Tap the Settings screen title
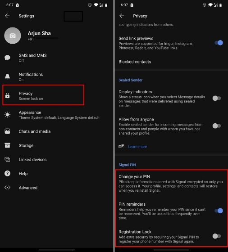 click(x=27, y=16)
